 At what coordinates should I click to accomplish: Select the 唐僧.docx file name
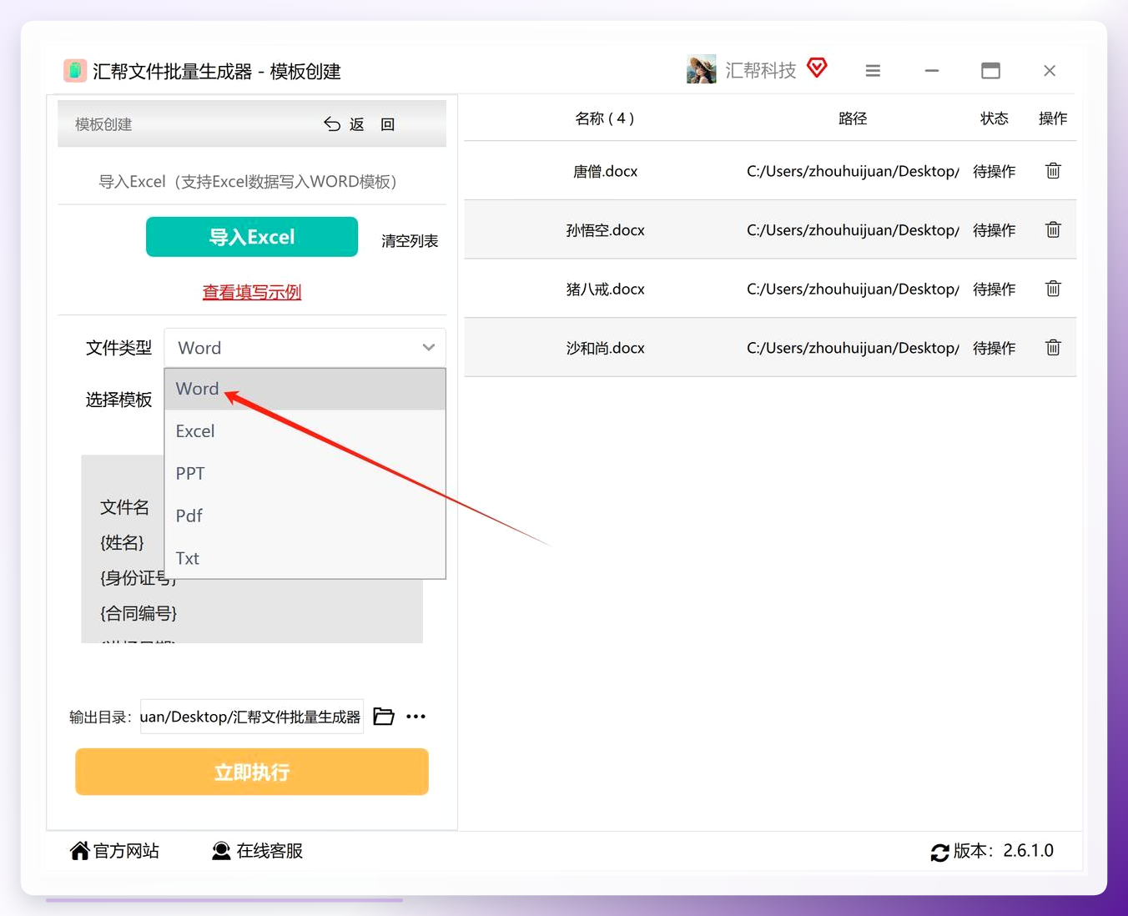coord(605,171)
